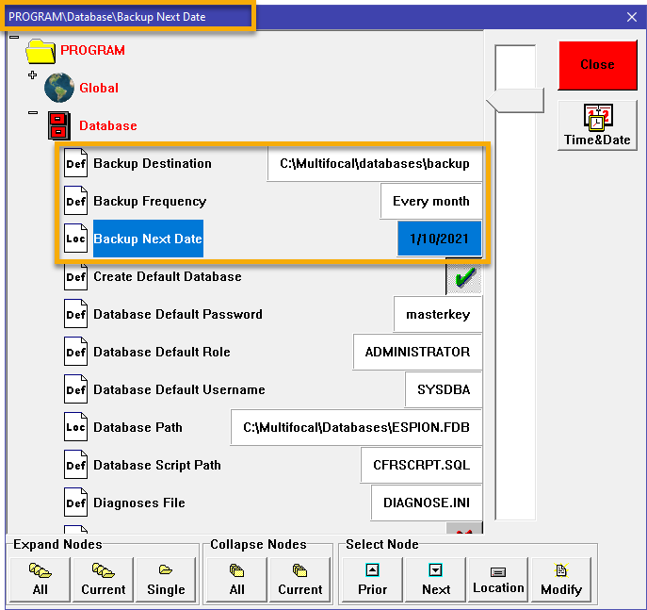Expand all nodes with the All button

[x=40, y=580]
